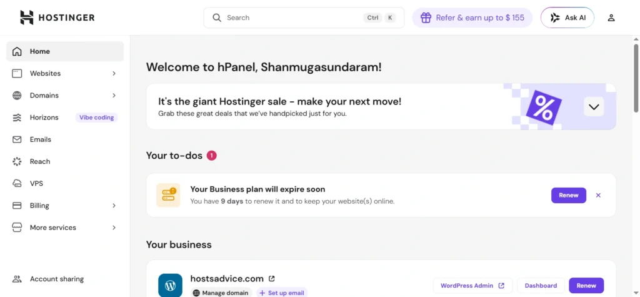Viewport: 640px width, 297px height.
Task: Open Account sharing people icon
Action: tap(17, 279)
